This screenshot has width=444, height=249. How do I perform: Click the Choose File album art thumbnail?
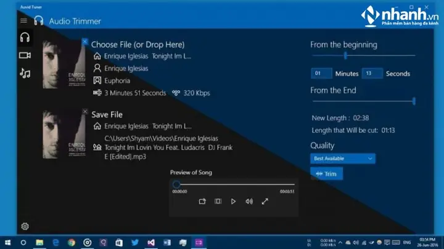(64, 65)
